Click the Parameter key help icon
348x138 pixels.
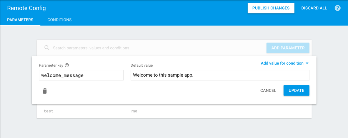(x=67, y=65)
